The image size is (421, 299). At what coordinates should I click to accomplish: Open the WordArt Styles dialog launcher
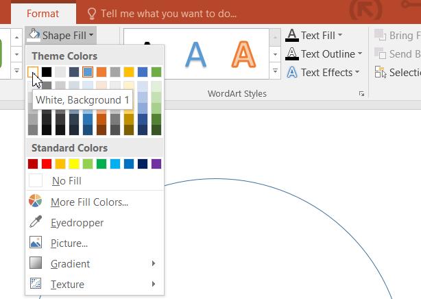(361, 94)
